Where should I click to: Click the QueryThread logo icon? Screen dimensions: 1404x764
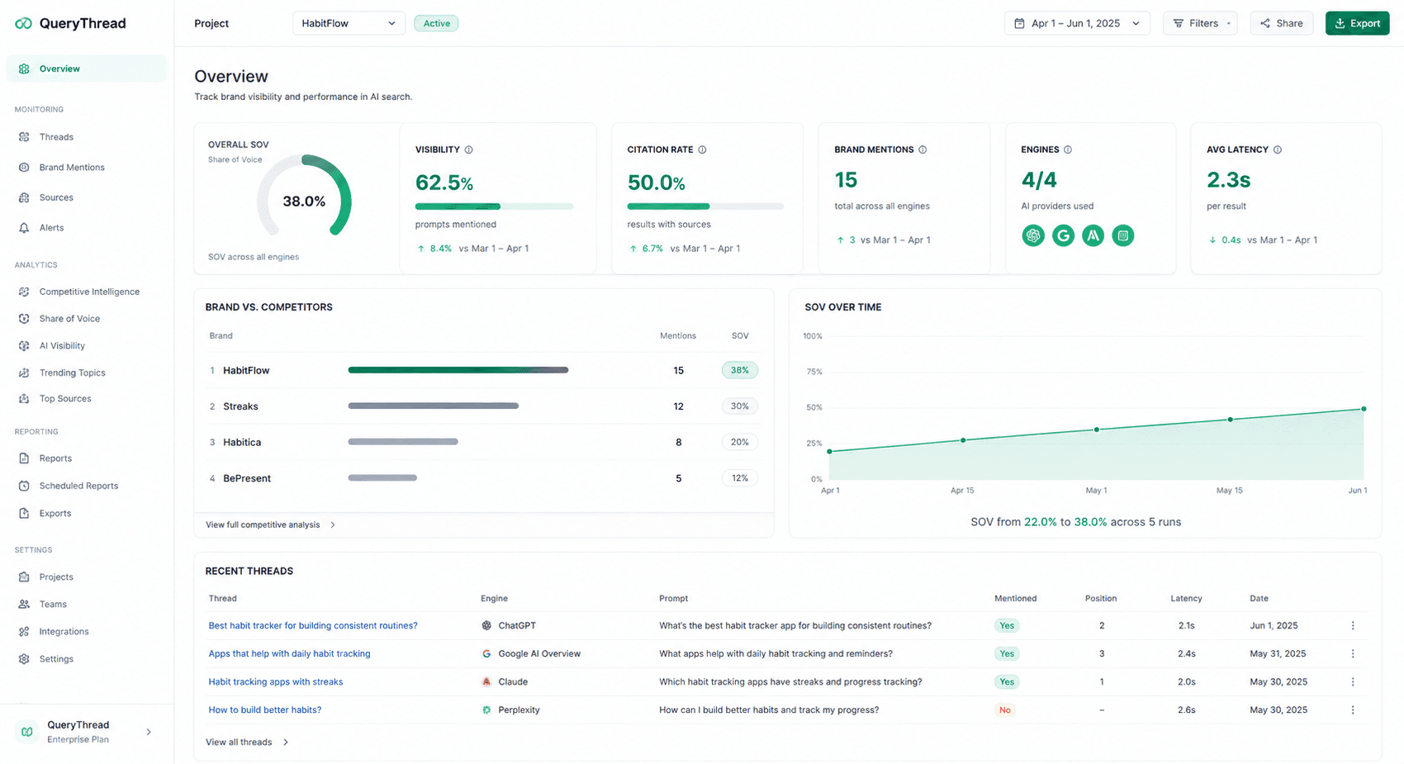[x=23, y=23]
